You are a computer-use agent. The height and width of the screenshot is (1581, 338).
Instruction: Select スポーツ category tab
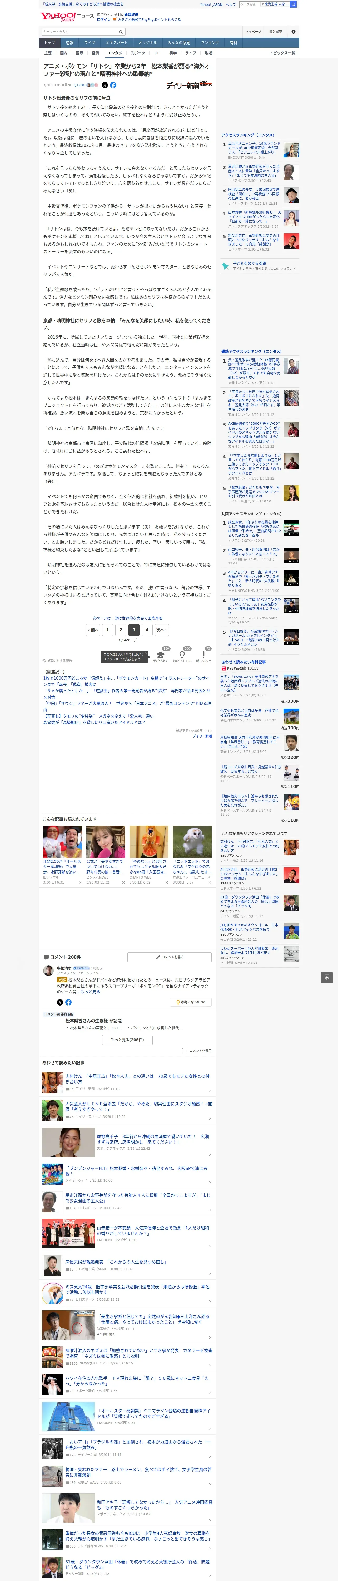pyautogui.click(x=138, y=53)
